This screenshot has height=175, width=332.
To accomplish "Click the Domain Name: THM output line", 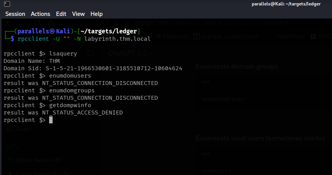I will [x=30, y=61].
